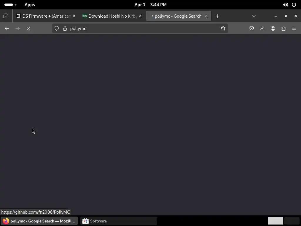Open the Downloads panel

pos(262,29)
